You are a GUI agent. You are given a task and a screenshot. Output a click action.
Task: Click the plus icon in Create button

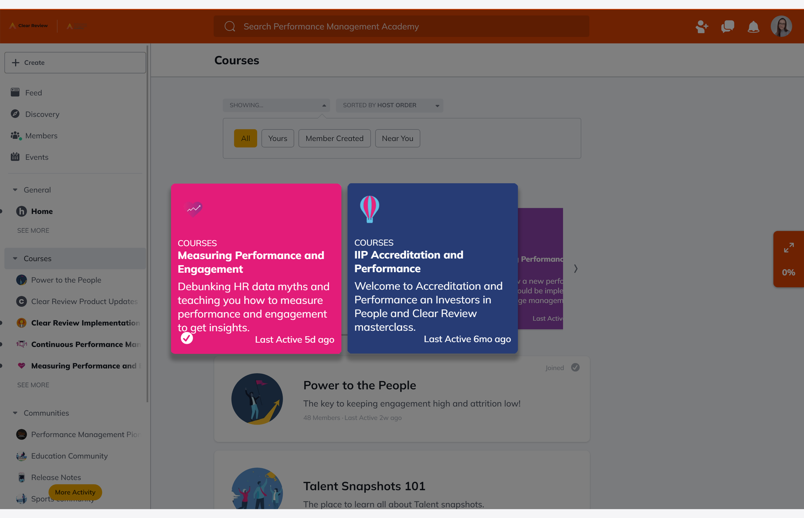[x=16, y=62]
